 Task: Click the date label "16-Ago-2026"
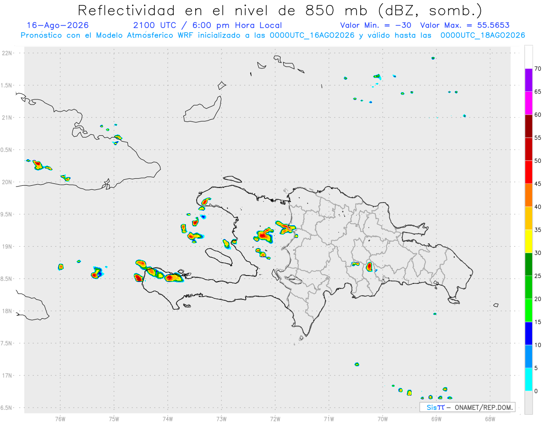click(x=58, y=25)
